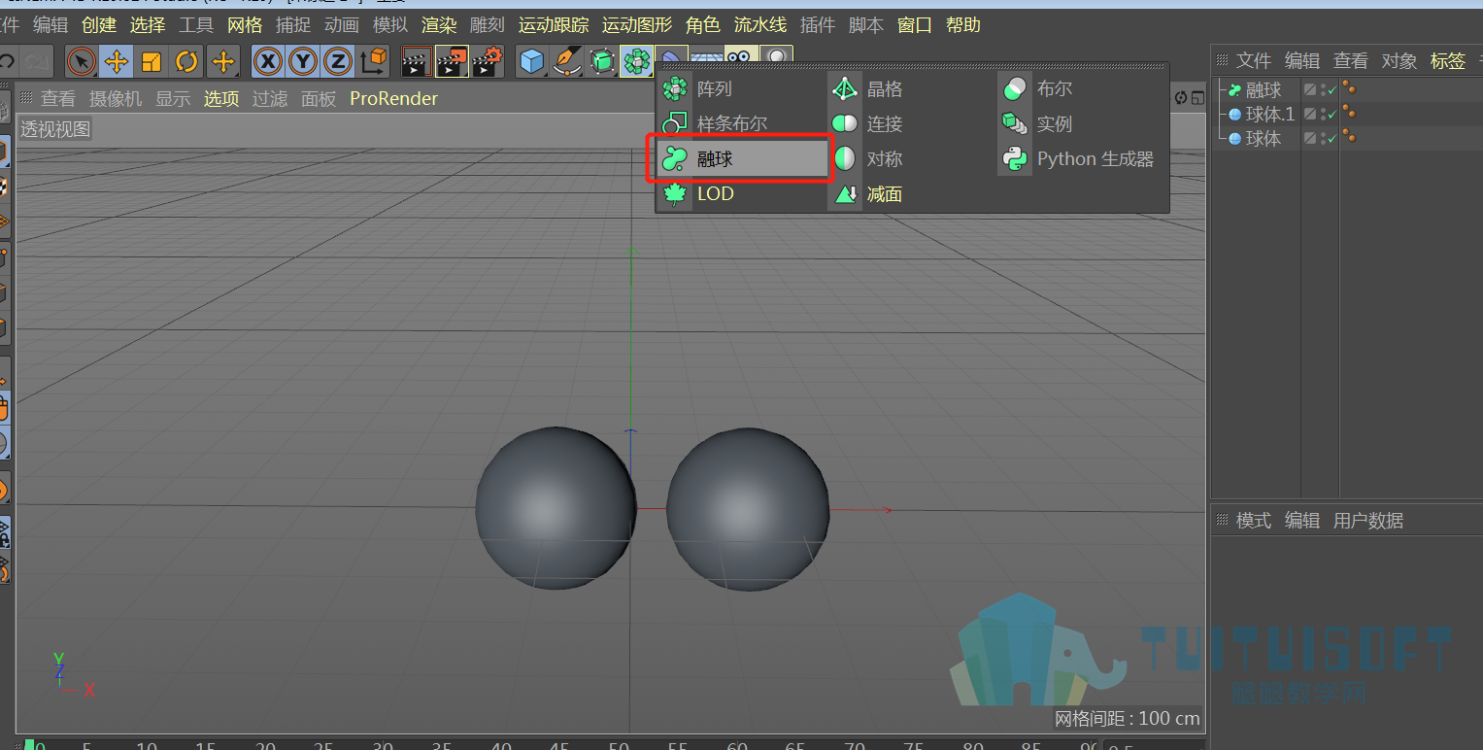Open the viewport 显示 menu
1483x750 pixels.
click(173, 99)
